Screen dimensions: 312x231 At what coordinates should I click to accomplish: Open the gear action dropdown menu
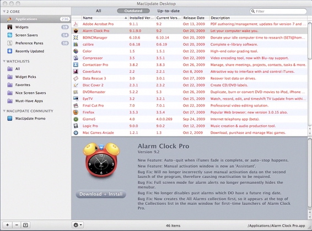(x=78, y=225)
